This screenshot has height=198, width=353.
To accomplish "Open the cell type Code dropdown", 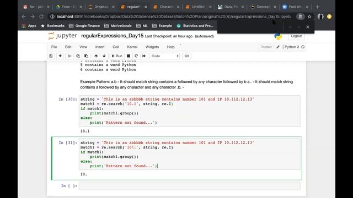I will point(164,56).
